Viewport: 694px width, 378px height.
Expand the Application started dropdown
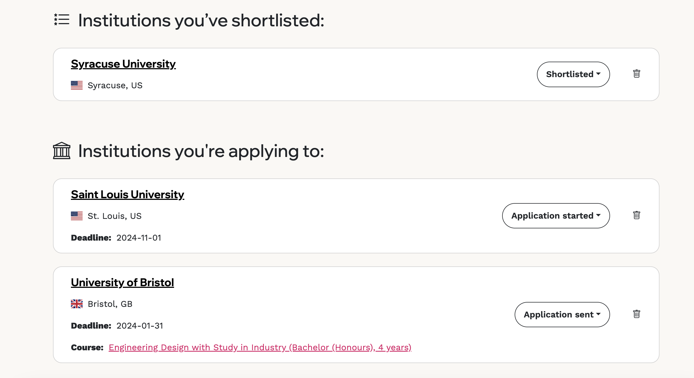point(556,216)
